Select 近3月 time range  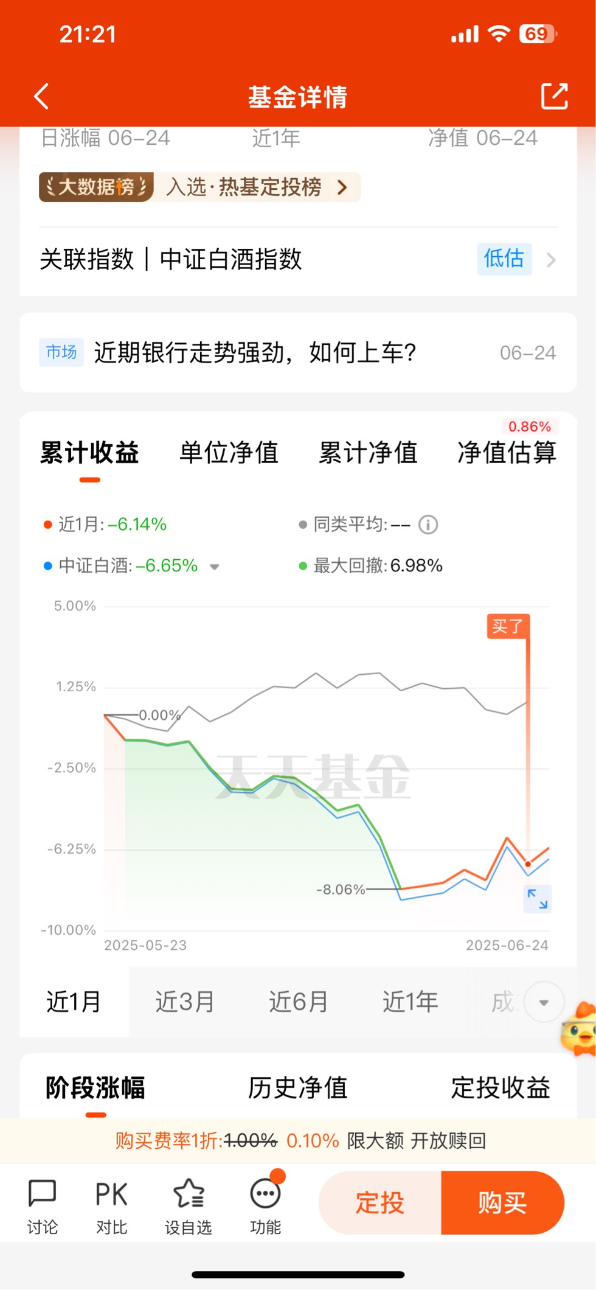[x=185, y=1002]
